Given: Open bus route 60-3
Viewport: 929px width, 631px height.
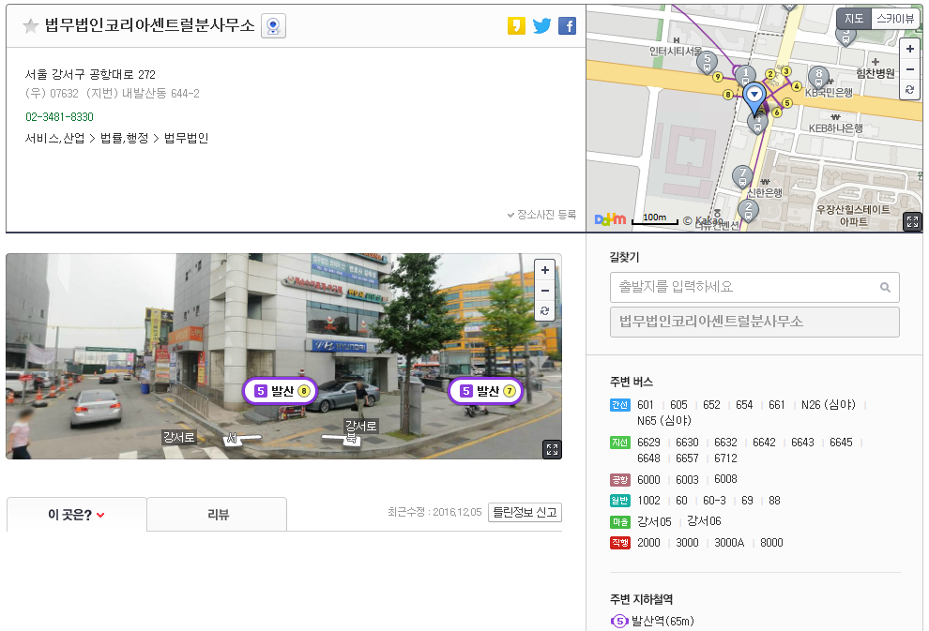Looking at the screenshot, I should tap(714, 500).
